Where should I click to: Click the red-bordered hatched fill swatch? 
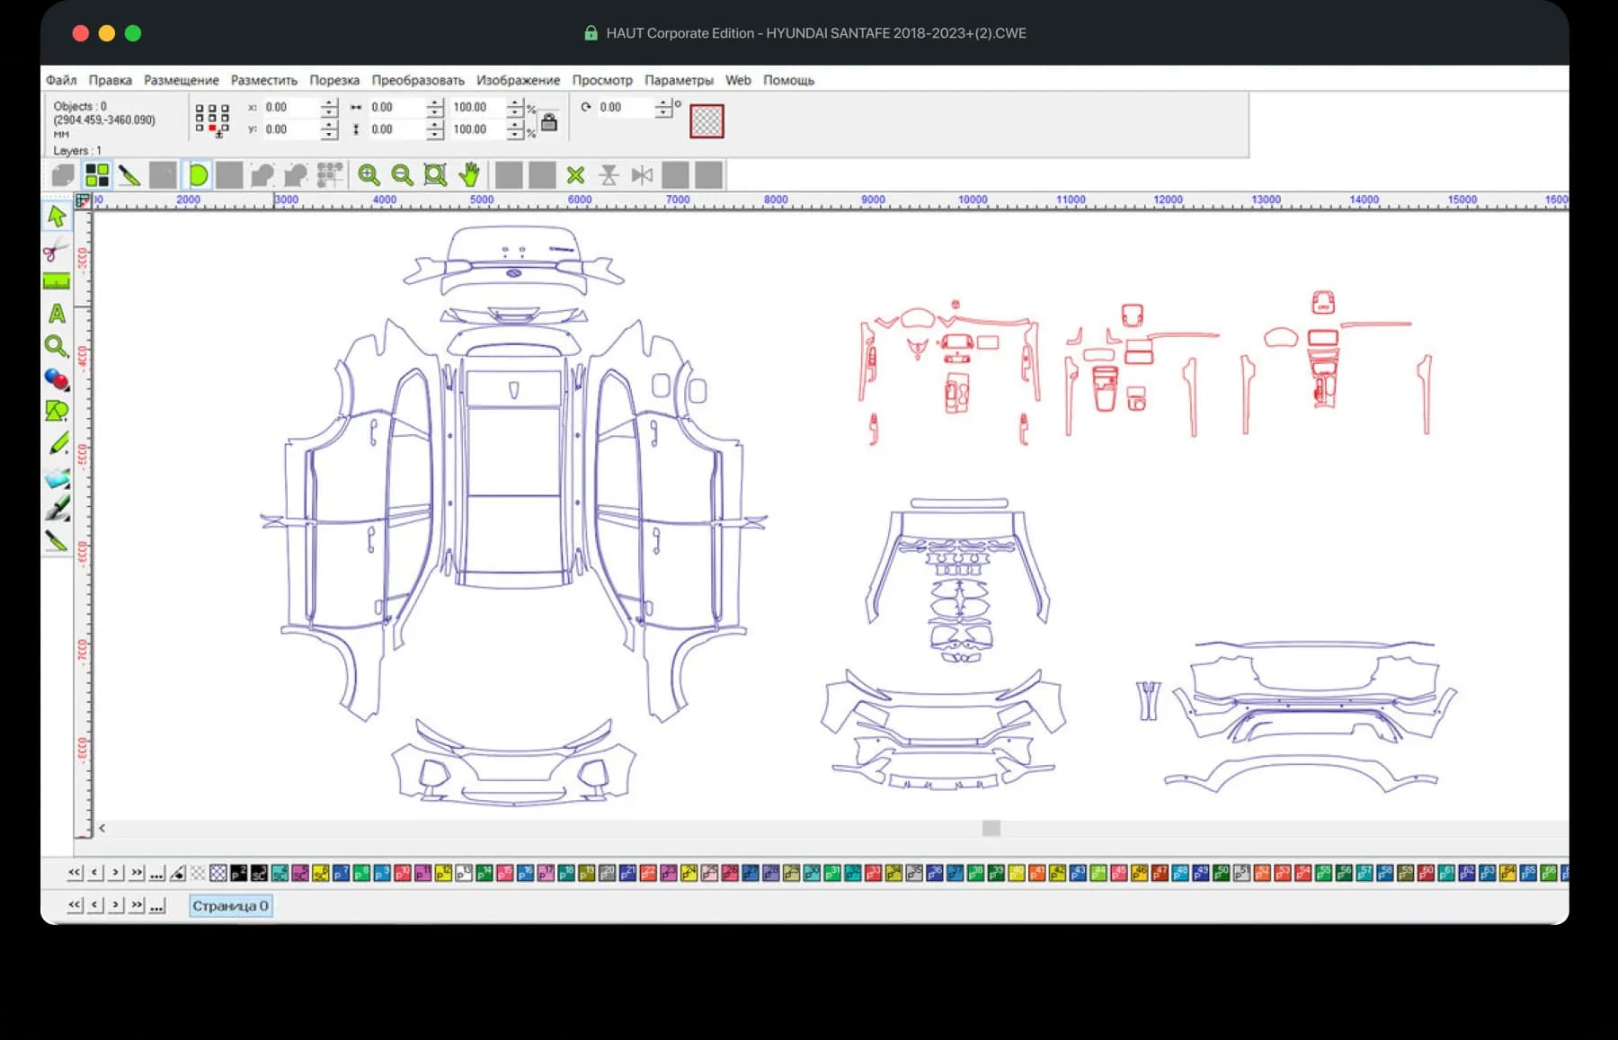pos(707,121)
